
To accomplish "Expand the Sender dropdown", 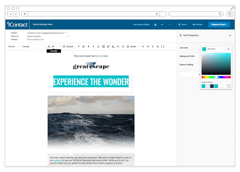I will point(66,33).
